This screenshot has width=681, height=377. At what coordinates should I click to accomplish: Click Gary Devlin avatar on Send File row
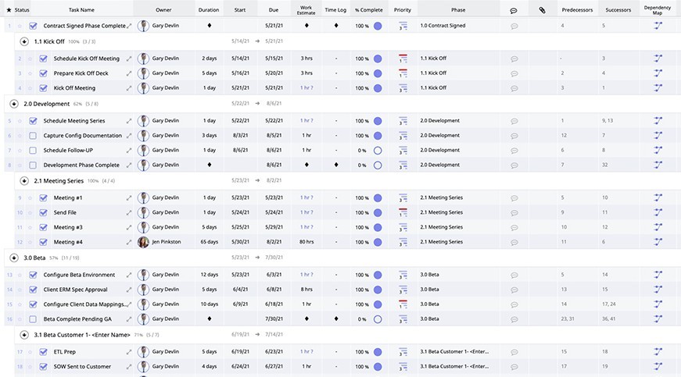point(143,212)
